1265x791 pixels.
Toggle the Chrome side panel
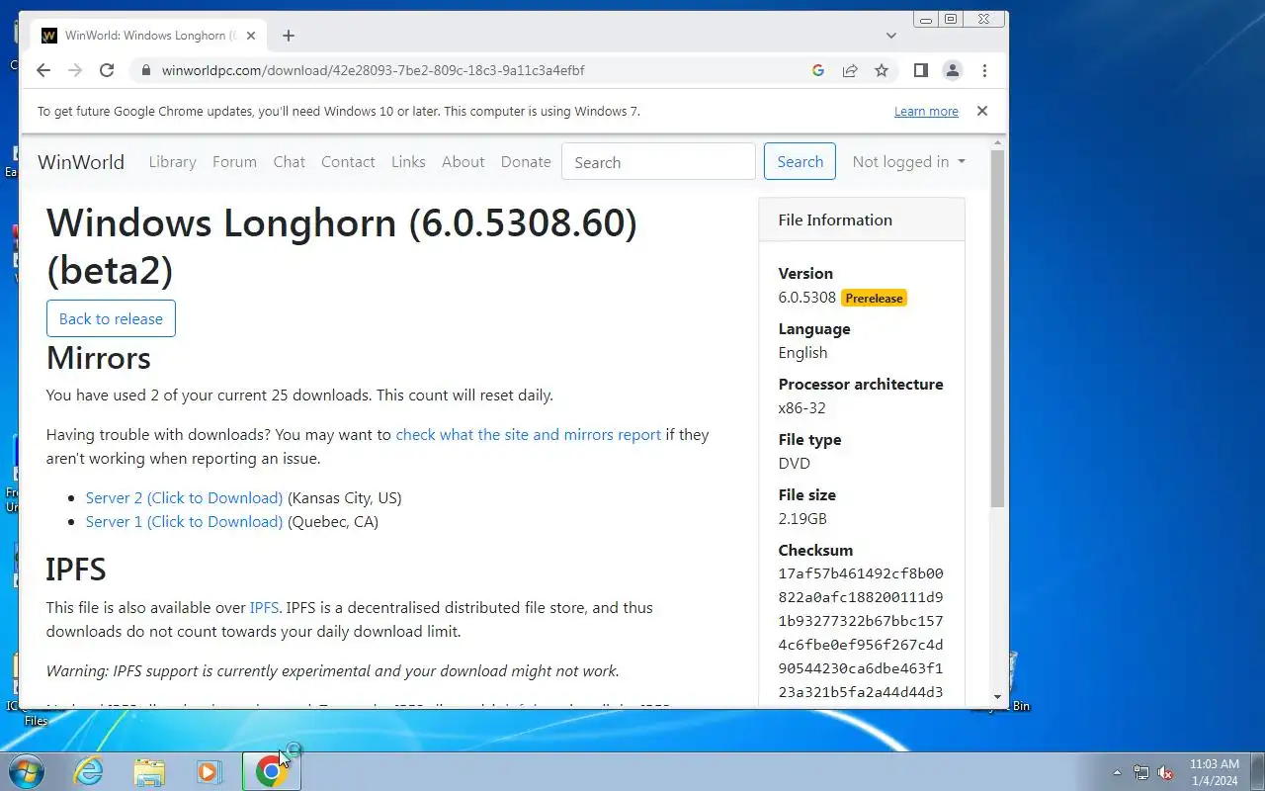[x=920, y=70]
